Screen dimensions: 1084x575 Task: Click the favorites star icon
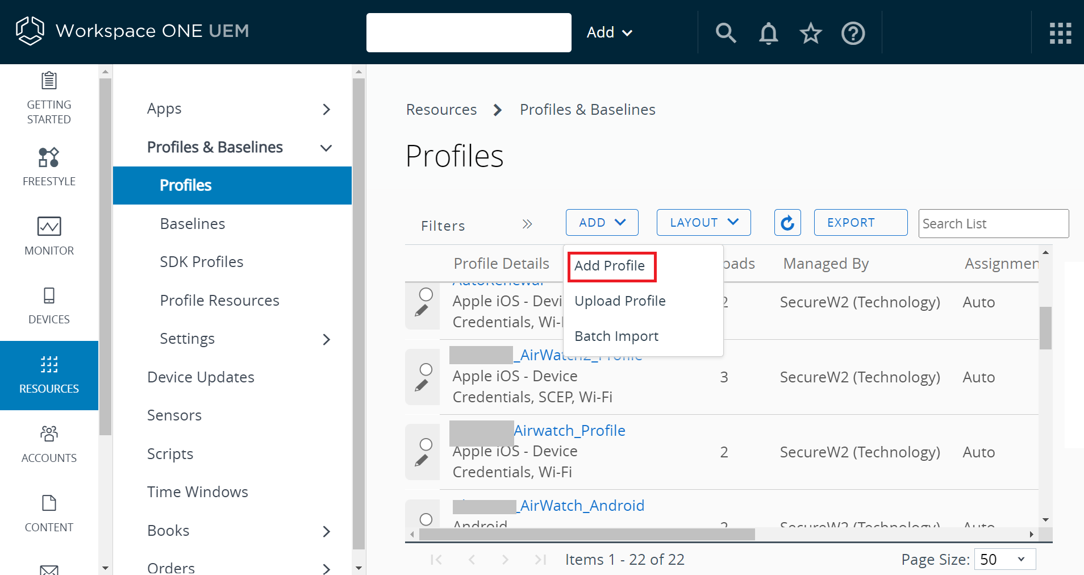tap(811, 33)
